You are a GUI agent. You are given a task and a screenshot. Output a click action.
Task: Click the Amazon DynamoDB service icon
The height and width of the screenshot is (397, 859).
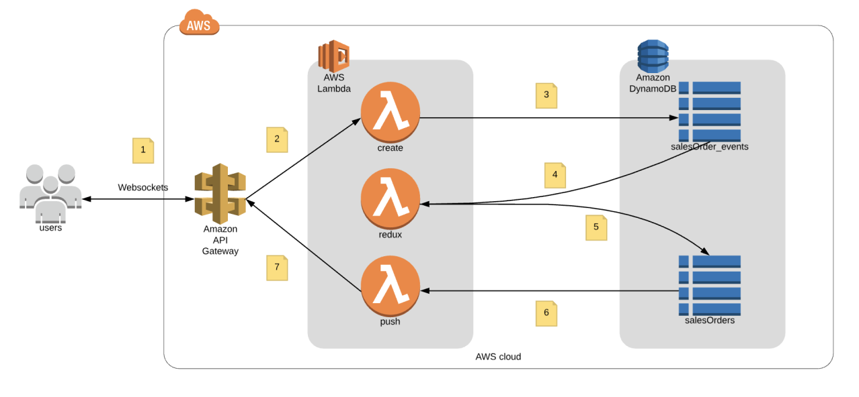click(653, 56)
